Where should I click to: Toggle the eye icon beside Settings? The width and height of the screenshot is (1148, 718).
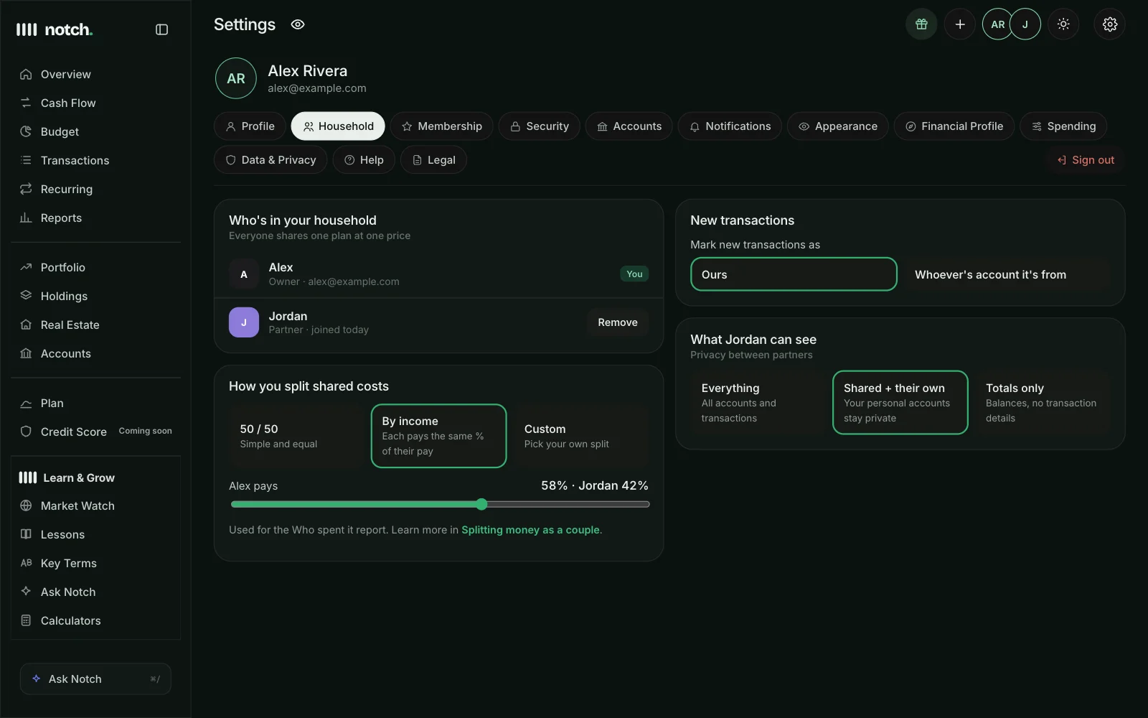pos(298,24)
